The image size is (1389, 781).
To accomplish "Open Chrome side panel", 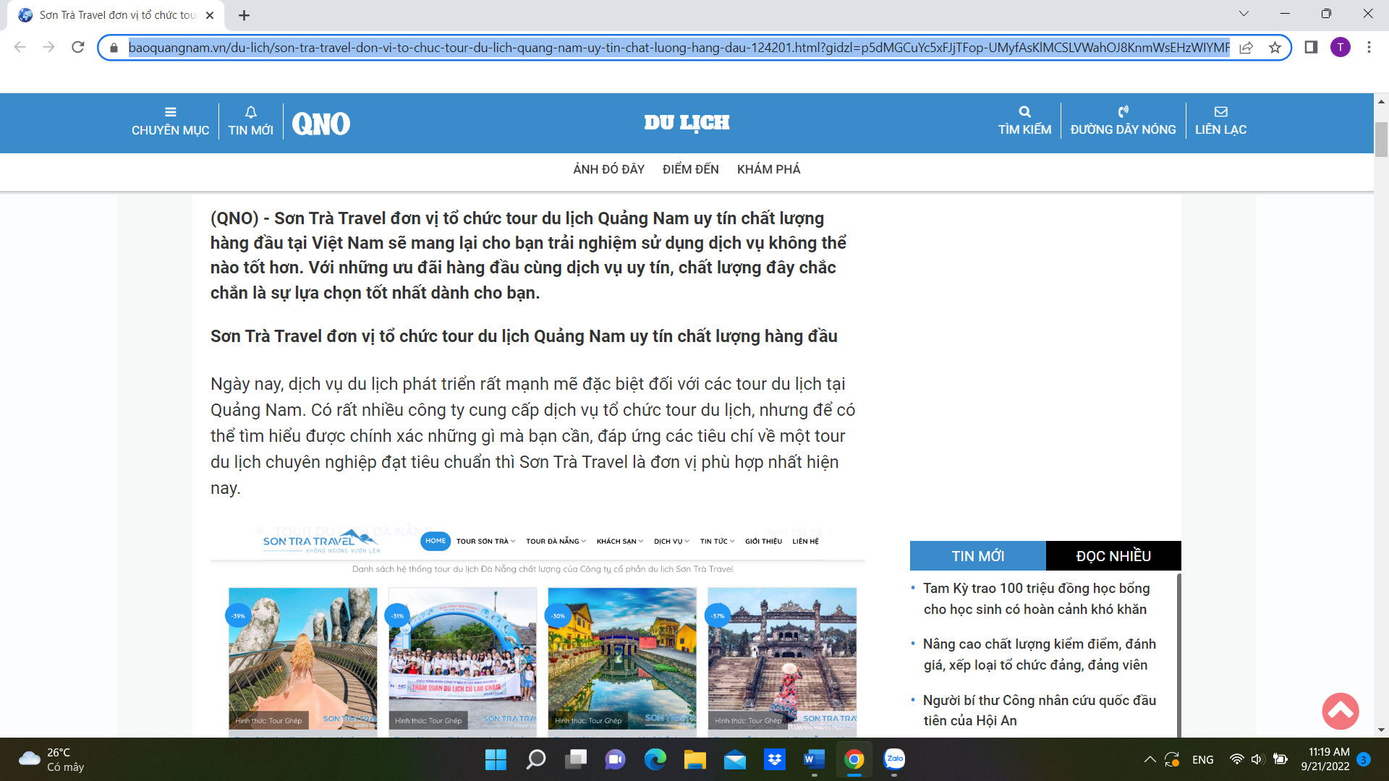I will point(1311,47).
